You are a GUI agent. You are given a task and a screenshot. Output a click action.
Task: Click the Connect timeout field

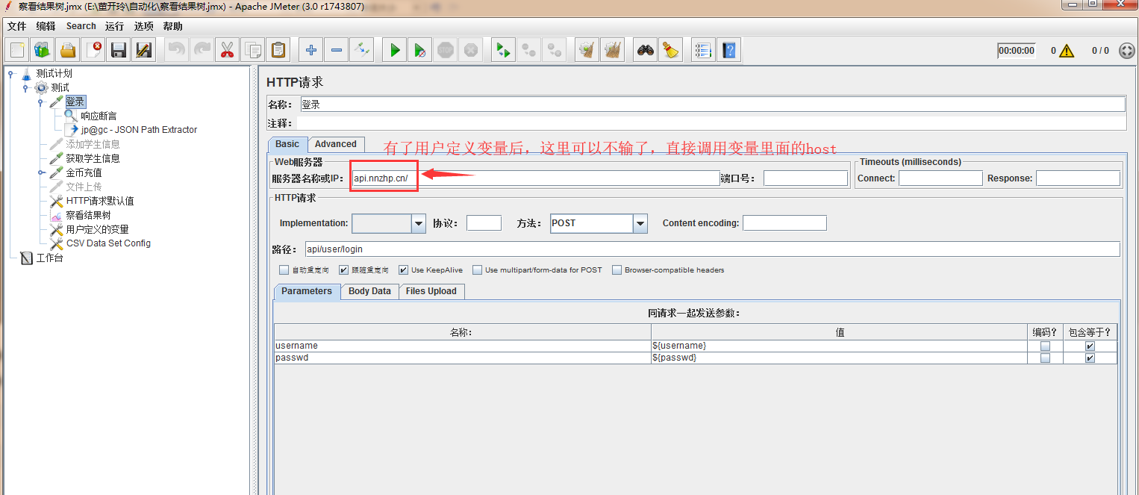[940, 178]
